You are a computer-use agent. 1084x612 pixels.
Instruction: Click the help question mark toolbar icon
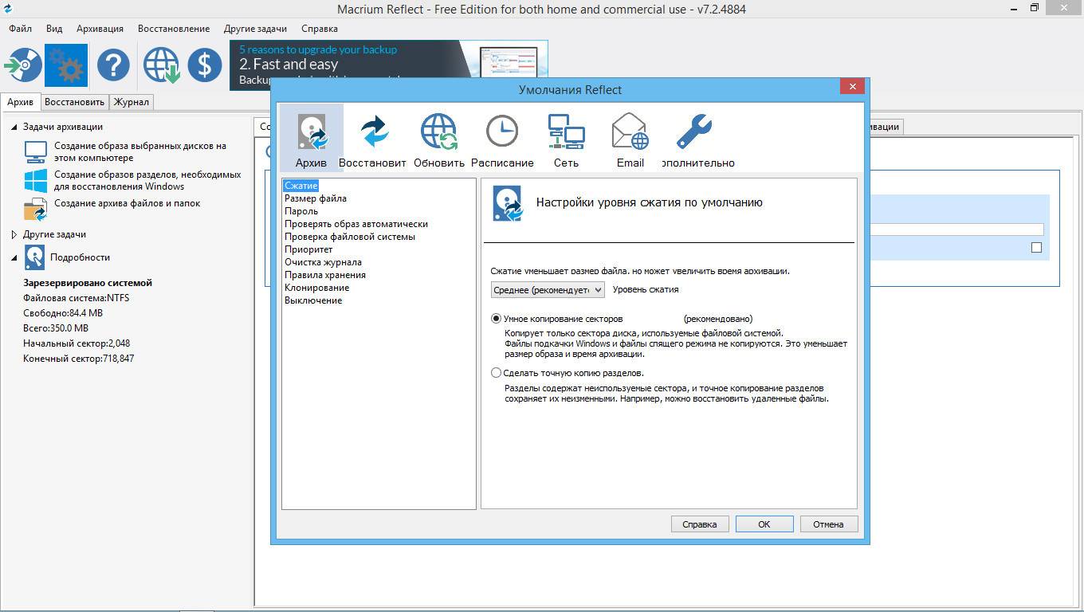pyautogui.click(x=113, y=65)
